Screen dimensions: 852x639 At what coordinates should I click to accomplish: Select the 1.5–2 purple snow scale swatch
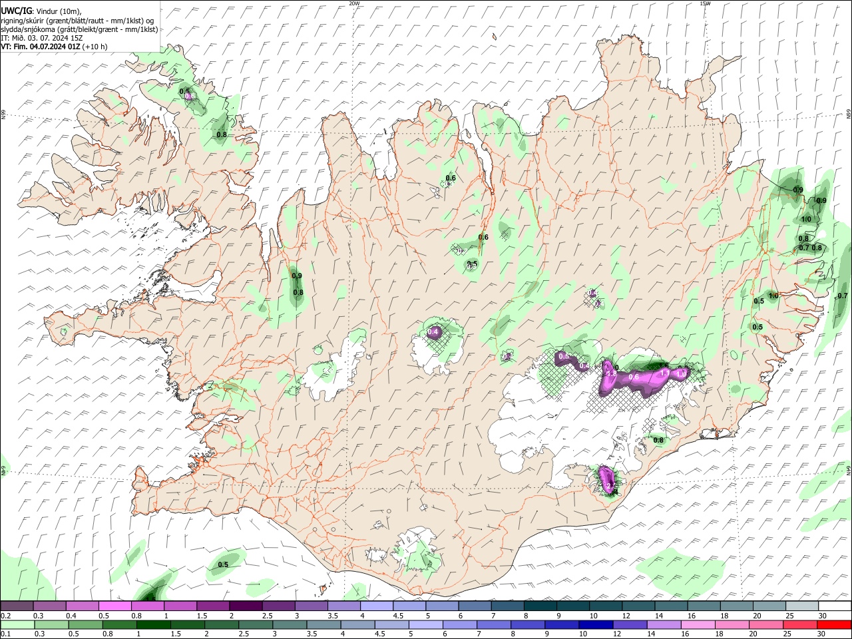tap(213, 606)
